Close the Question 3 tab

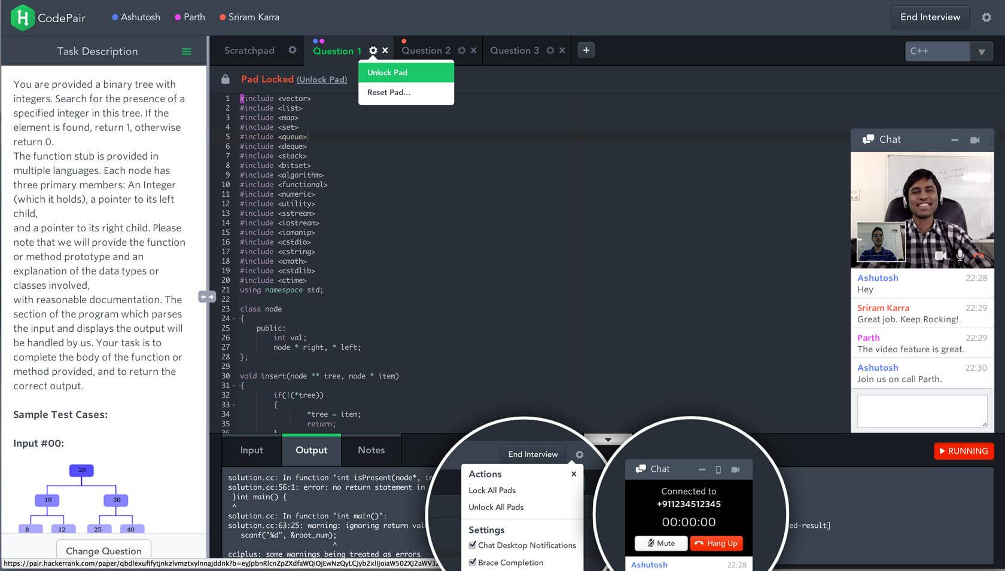tap(562, 51)
